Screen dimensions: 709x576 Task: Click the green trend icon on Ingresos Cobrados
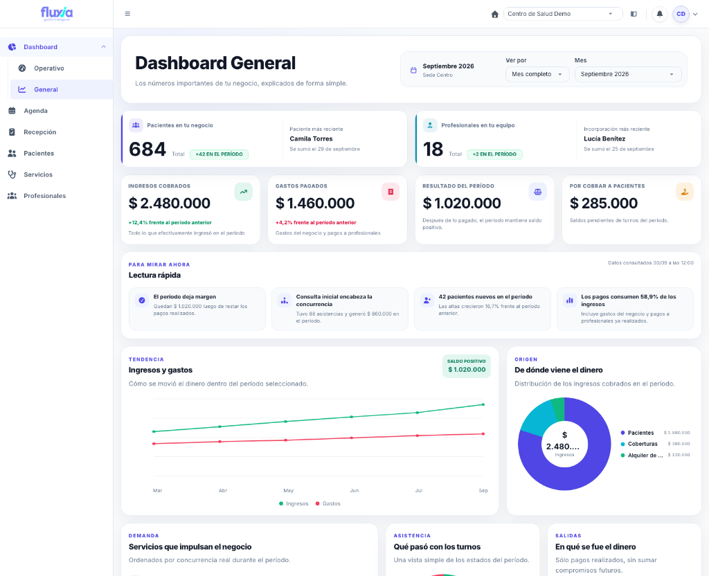click(x=243, y=192)
